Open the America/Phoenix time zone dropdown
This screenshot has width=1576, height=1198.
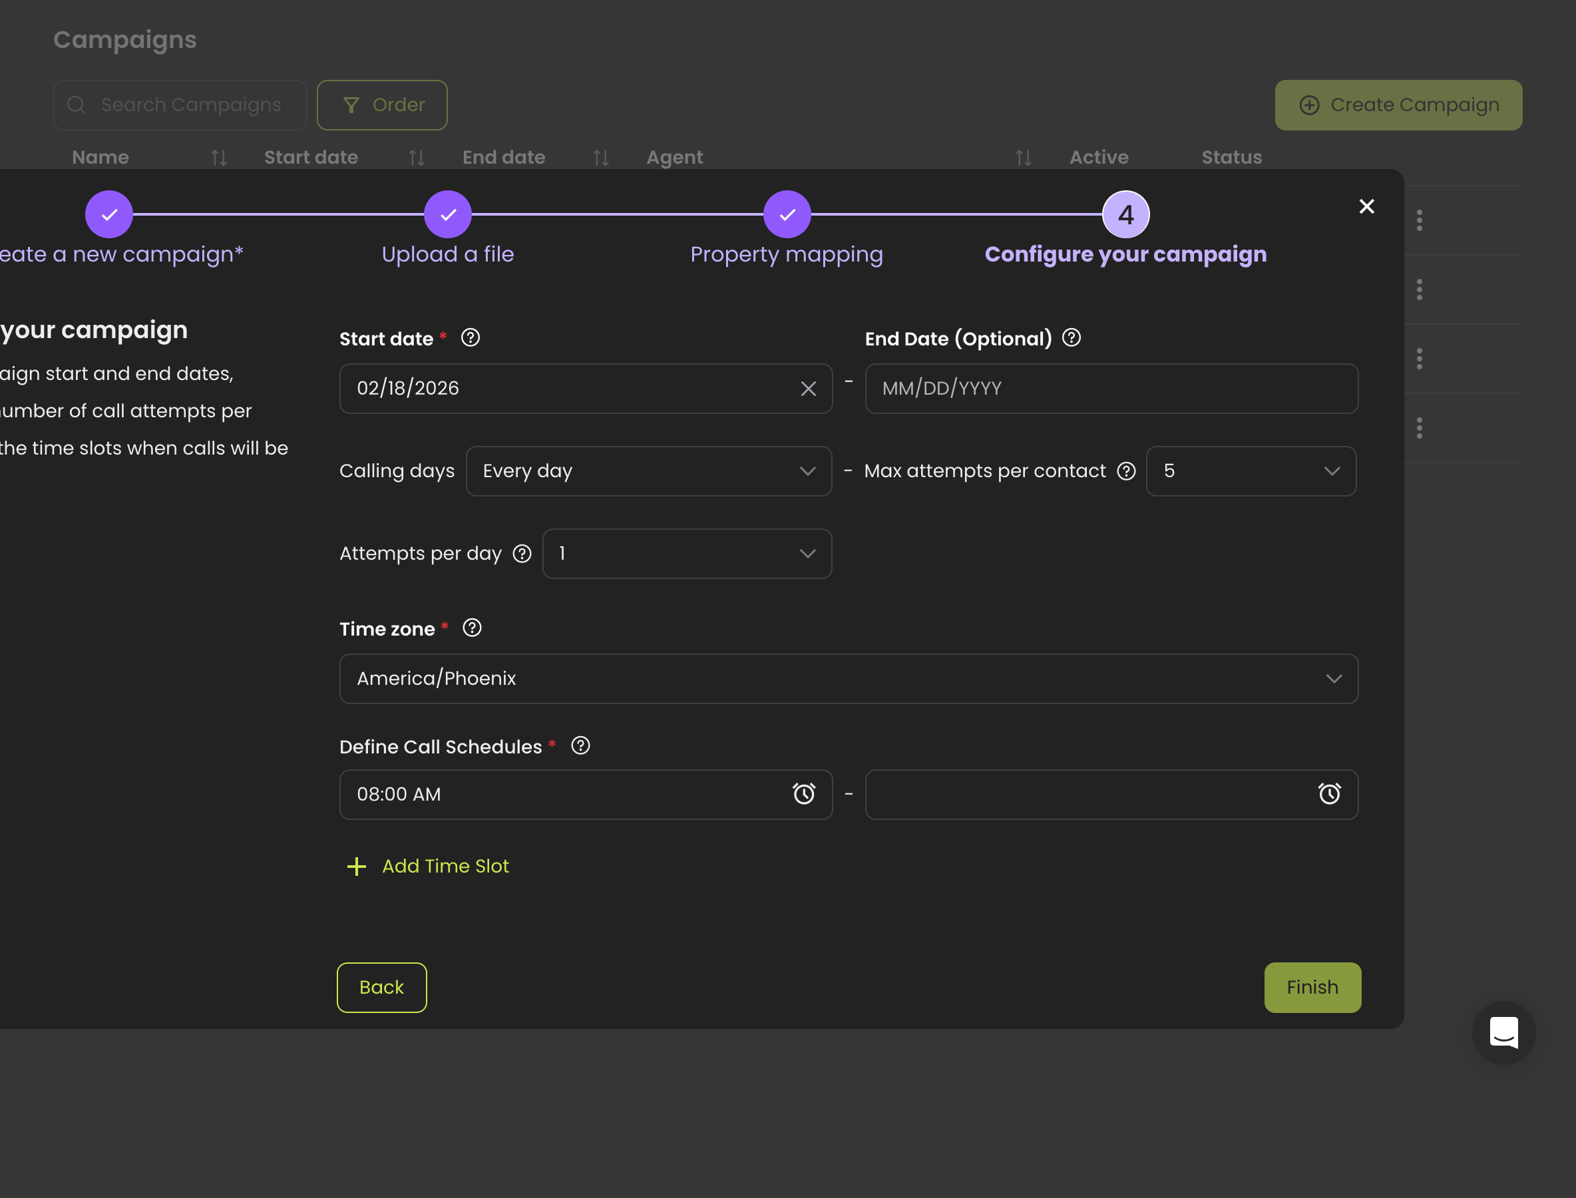(x=848, y=679)
